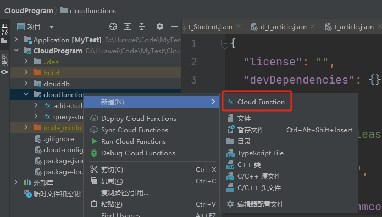Click cloudfunctions in breadcrumb path

pos(92,11)
